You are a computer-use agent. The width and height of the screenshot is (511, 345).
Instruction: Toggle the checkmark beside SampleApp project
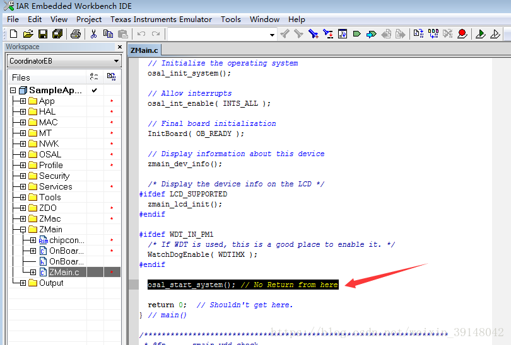pos(95,91)
